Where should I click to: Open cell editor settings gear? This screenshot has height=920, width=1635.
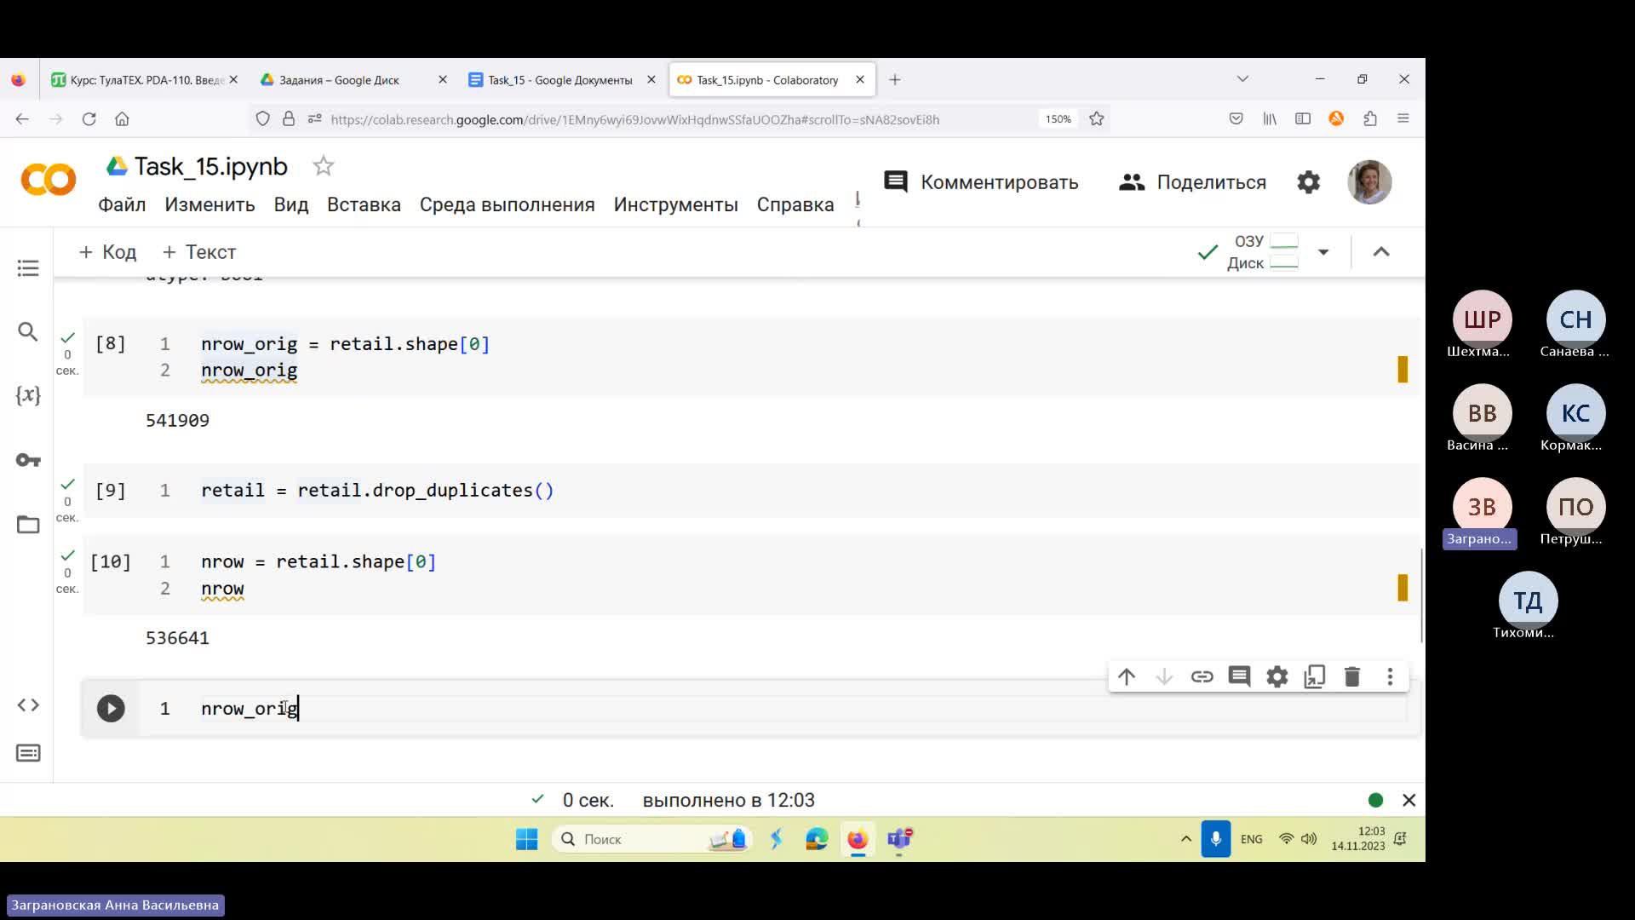tap(1276, 676)
